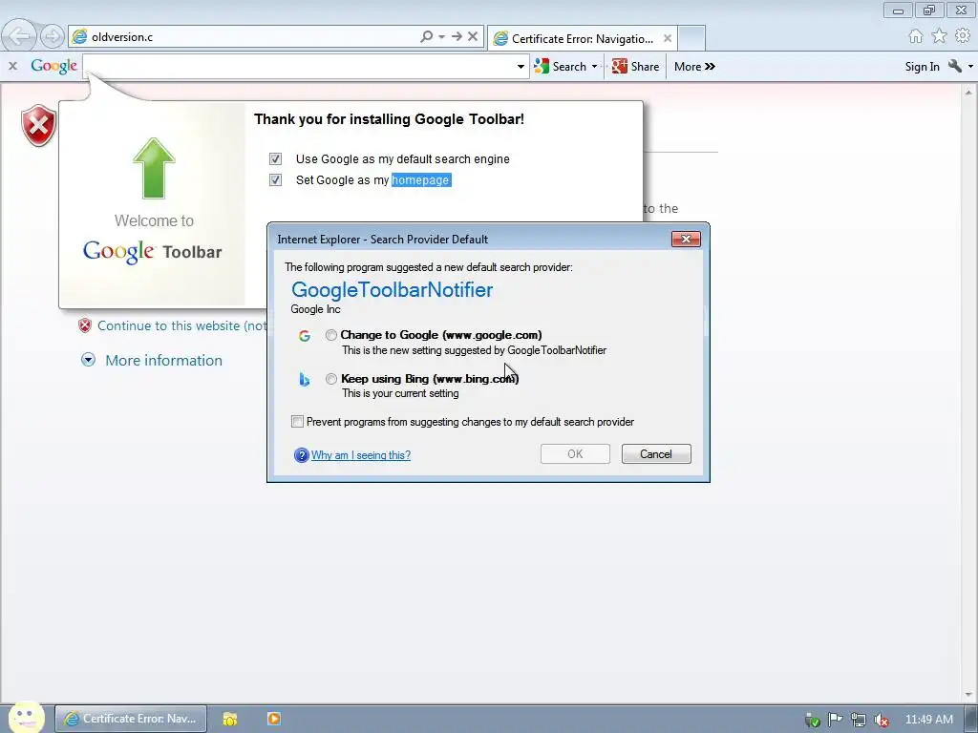Click red shield beside Continue link
Screen dimensions: 978x733
[85, 325]
